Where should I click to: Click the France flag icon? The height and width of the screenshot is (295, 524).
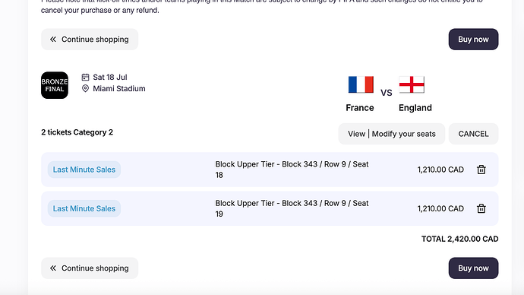pos(361,84)
